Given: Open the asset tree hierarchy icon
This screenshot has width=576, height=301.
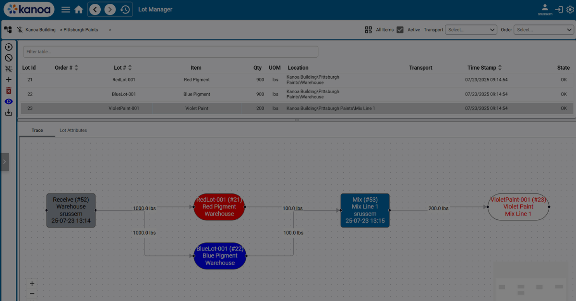Looking at the screenshot, I should click(x=8, y=30).
